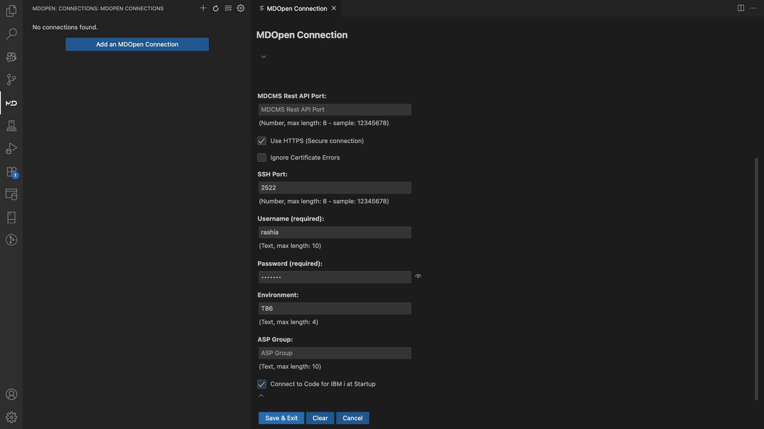Click the Add an MDOpen Connection button
The width and height of the screenshot is (764, 429).
[137, 44]
